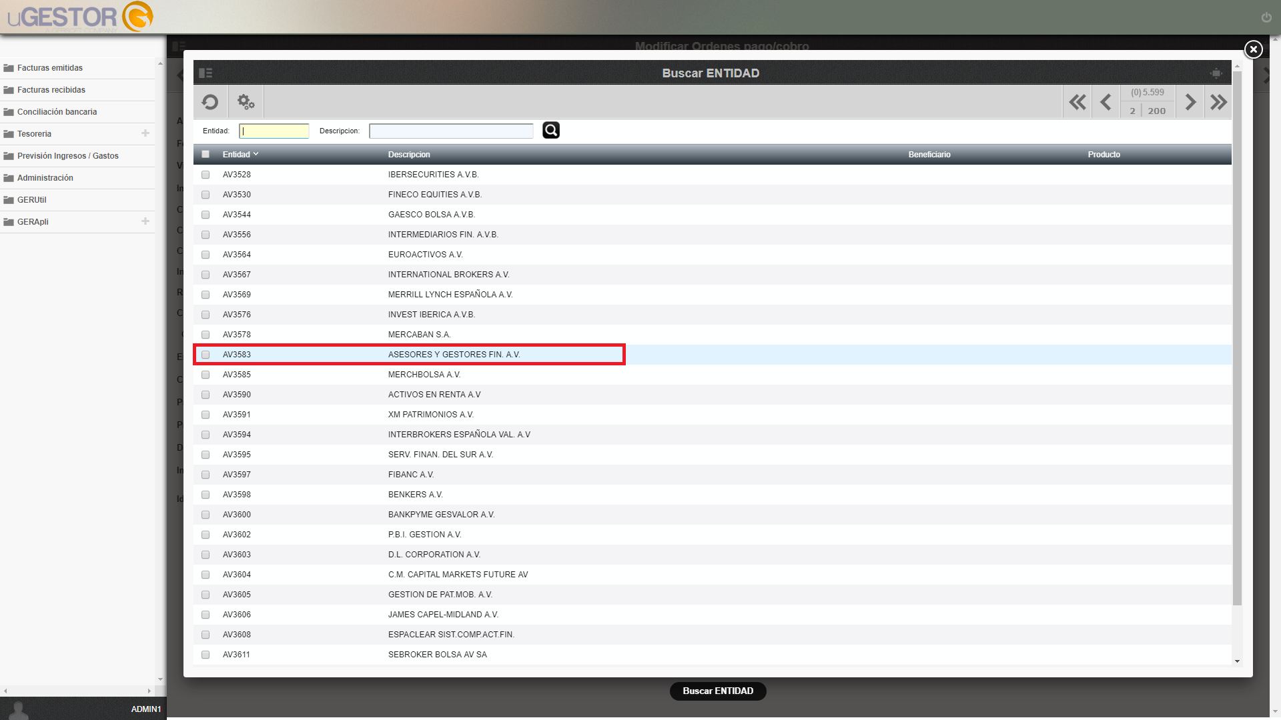Check the AV3564 row checkbox
Screen dimensions: 1281x720
(205, 255)
